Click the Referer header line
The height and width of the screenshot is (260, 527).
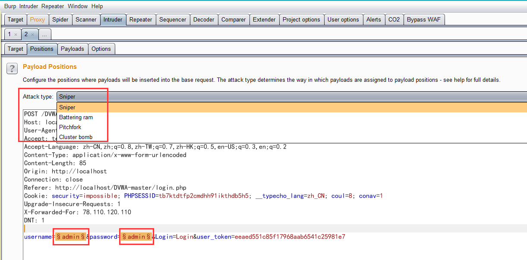point(105,188)
